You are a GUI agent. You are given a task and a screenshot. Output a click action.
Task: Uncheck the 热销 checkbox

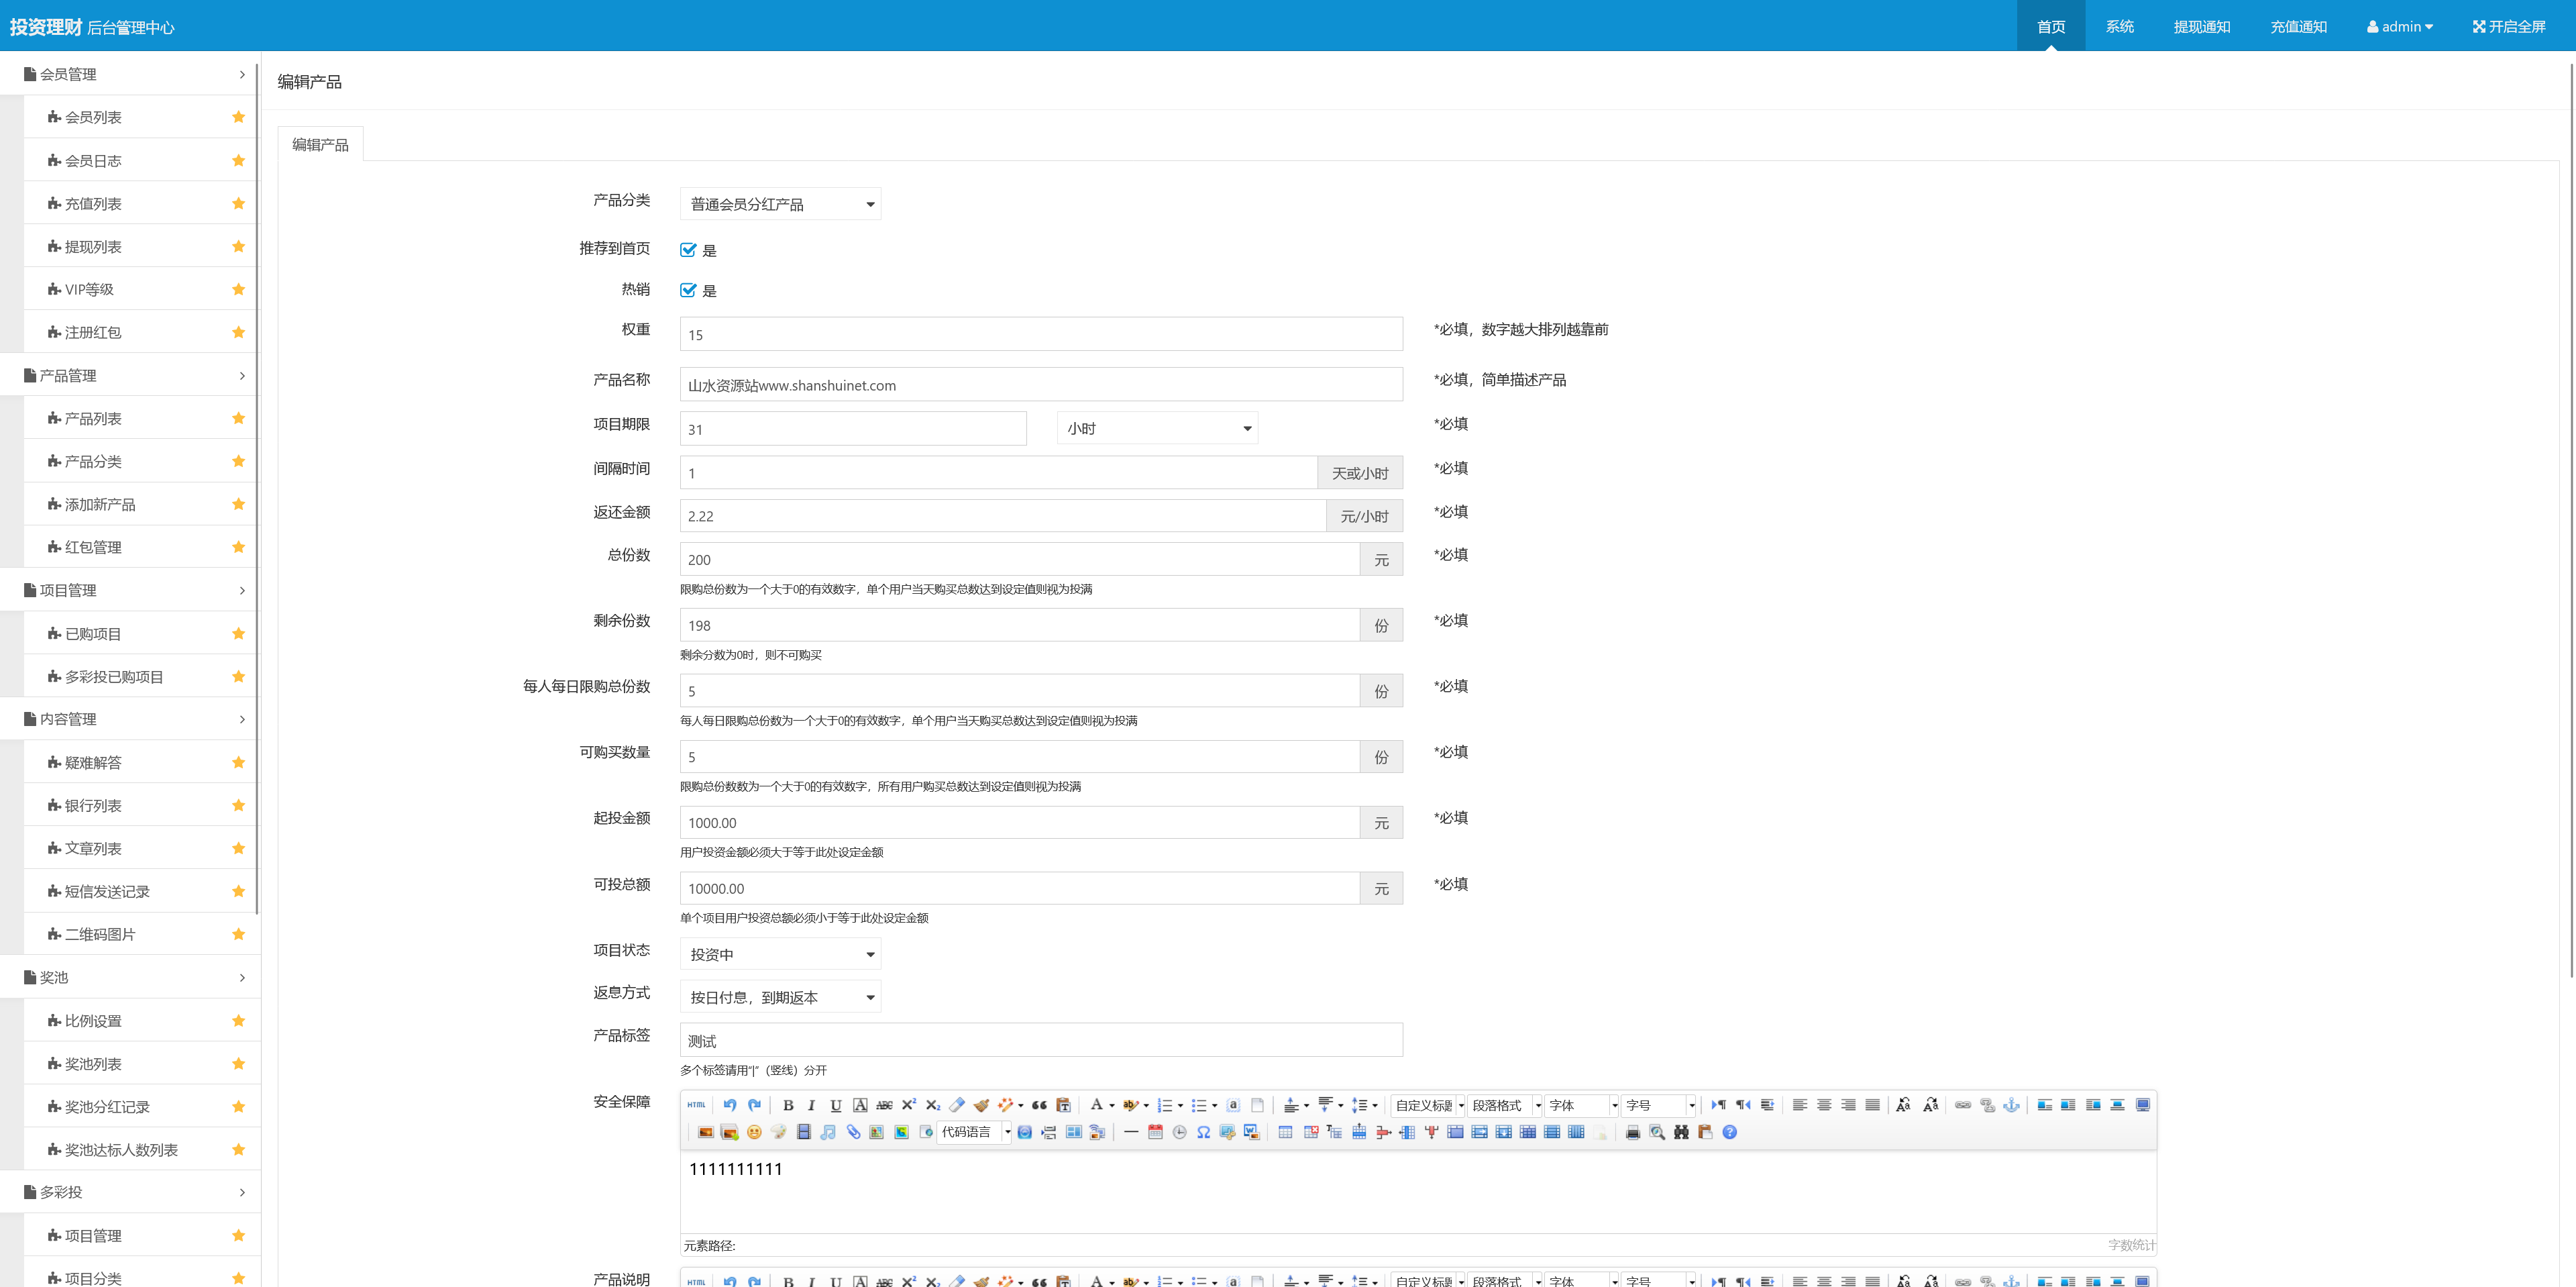(688, 290)
